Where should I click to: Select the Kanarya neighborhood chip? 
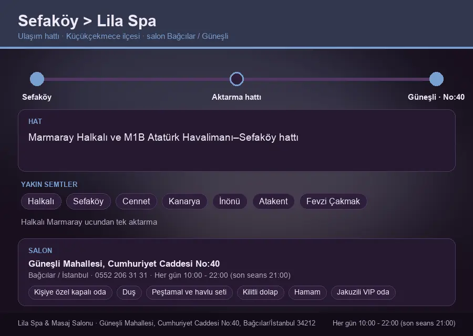click(184, 201)
